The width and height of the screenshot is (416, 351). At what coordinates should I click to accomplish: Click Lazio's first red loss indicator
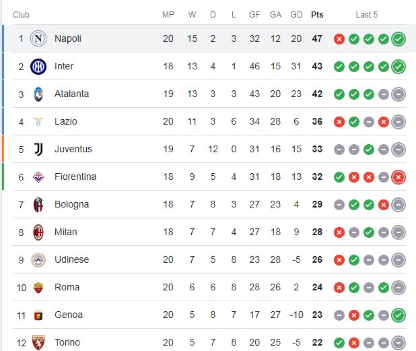pos(339,121)
